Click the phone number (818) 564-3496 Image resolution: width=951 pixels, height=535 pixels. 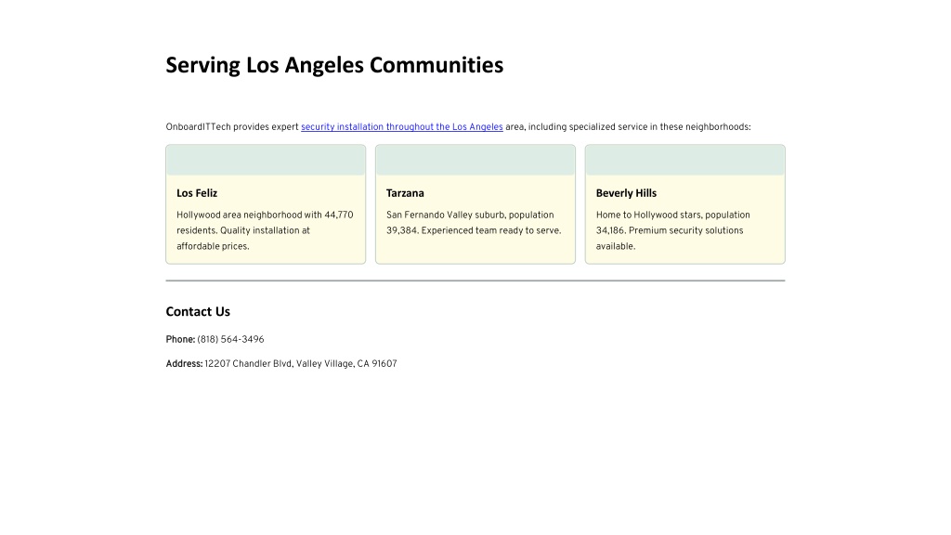click(230, 339)
